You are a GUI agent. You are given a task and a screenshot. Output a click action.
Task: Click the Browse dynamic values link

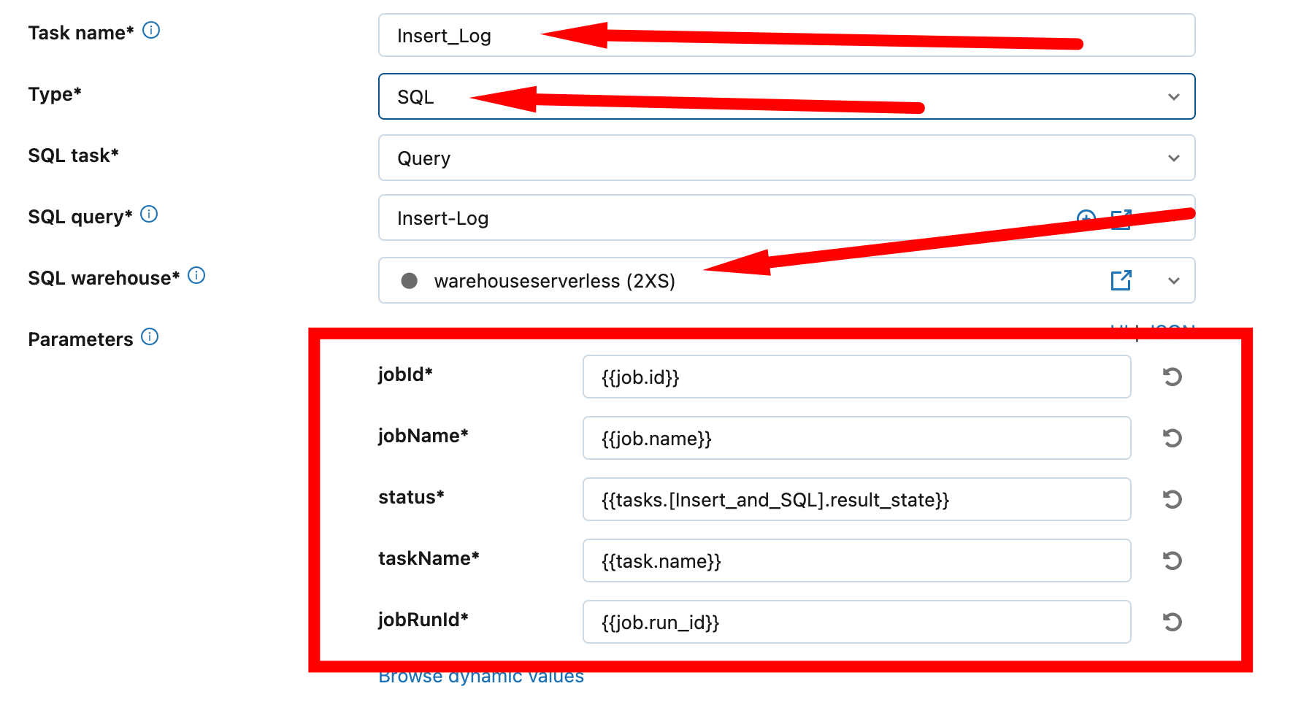(481, 677)
